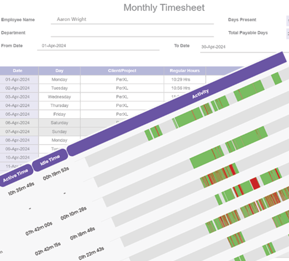Click the 10h 35m 49s active time value
This screenshot has height=261, width=289.
click(21, 189)
